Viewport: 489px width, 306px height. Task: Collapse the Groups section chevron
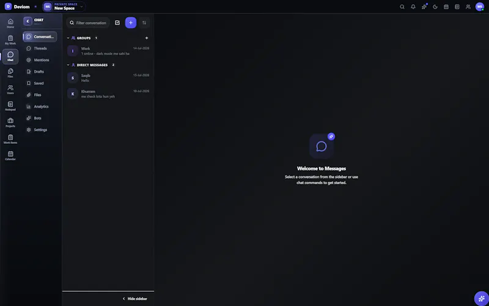pos(68,38)
